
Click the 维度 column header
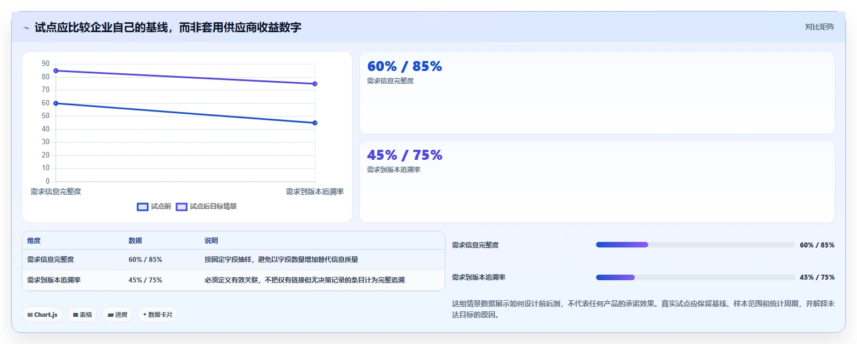click(34, 241)
